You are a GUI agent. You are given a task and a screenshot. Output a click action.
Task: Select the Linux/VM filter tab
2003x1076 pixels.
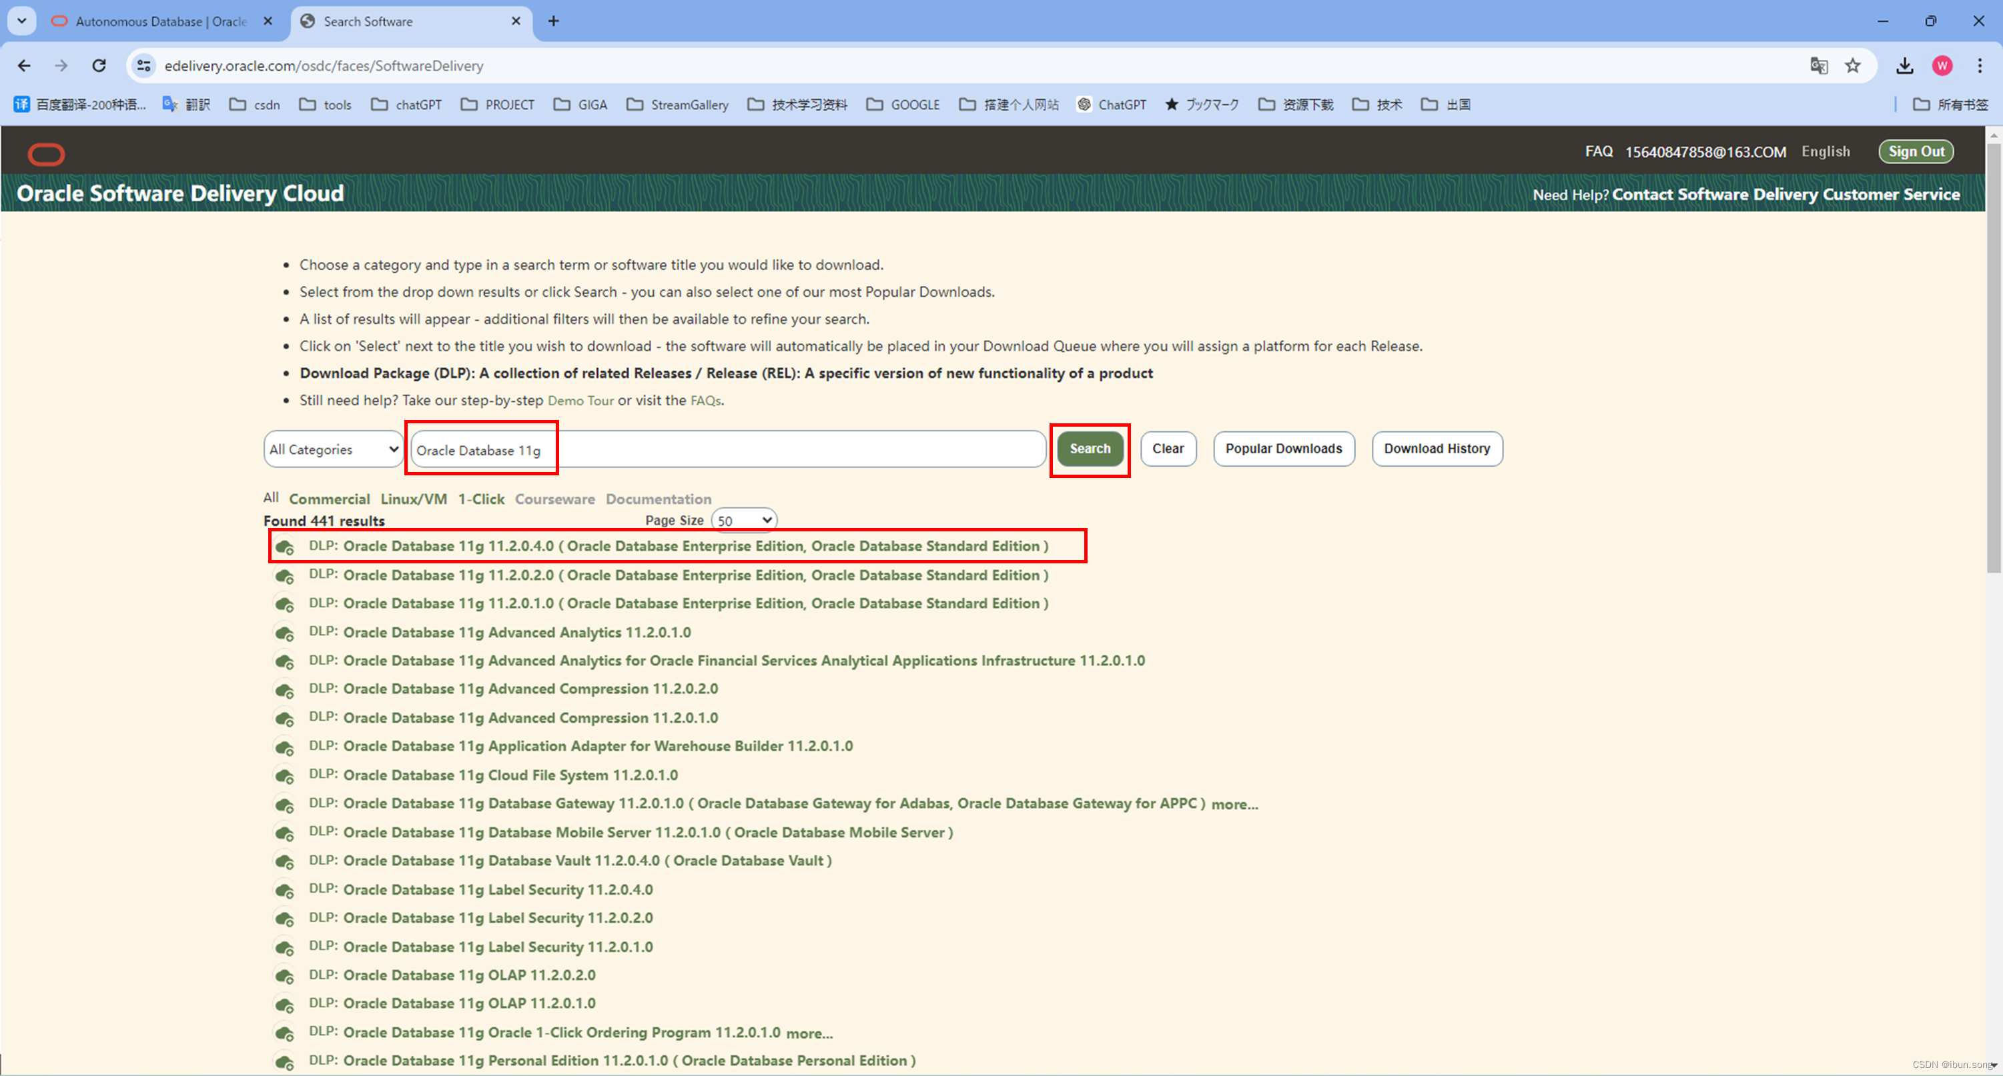(x=414, y=499)
